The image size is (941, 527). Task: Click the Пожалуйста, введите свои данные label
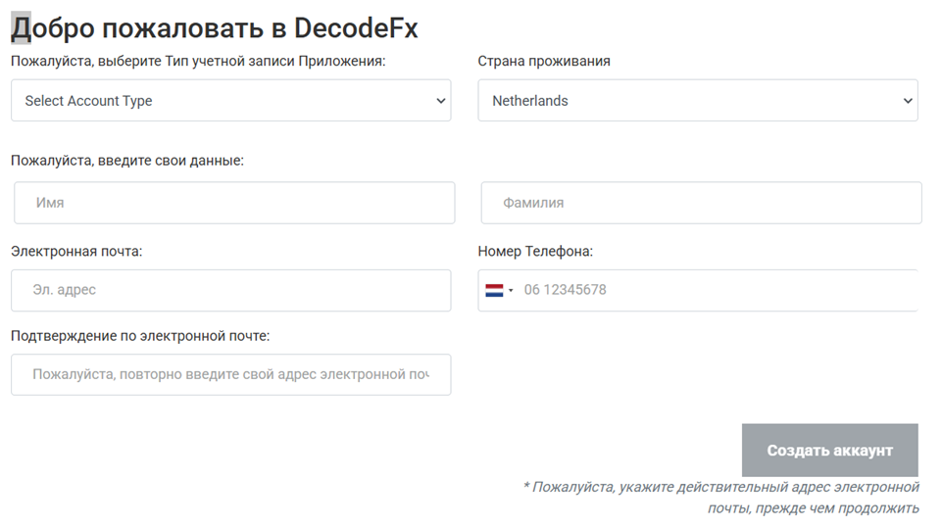(x=127, y=161)
